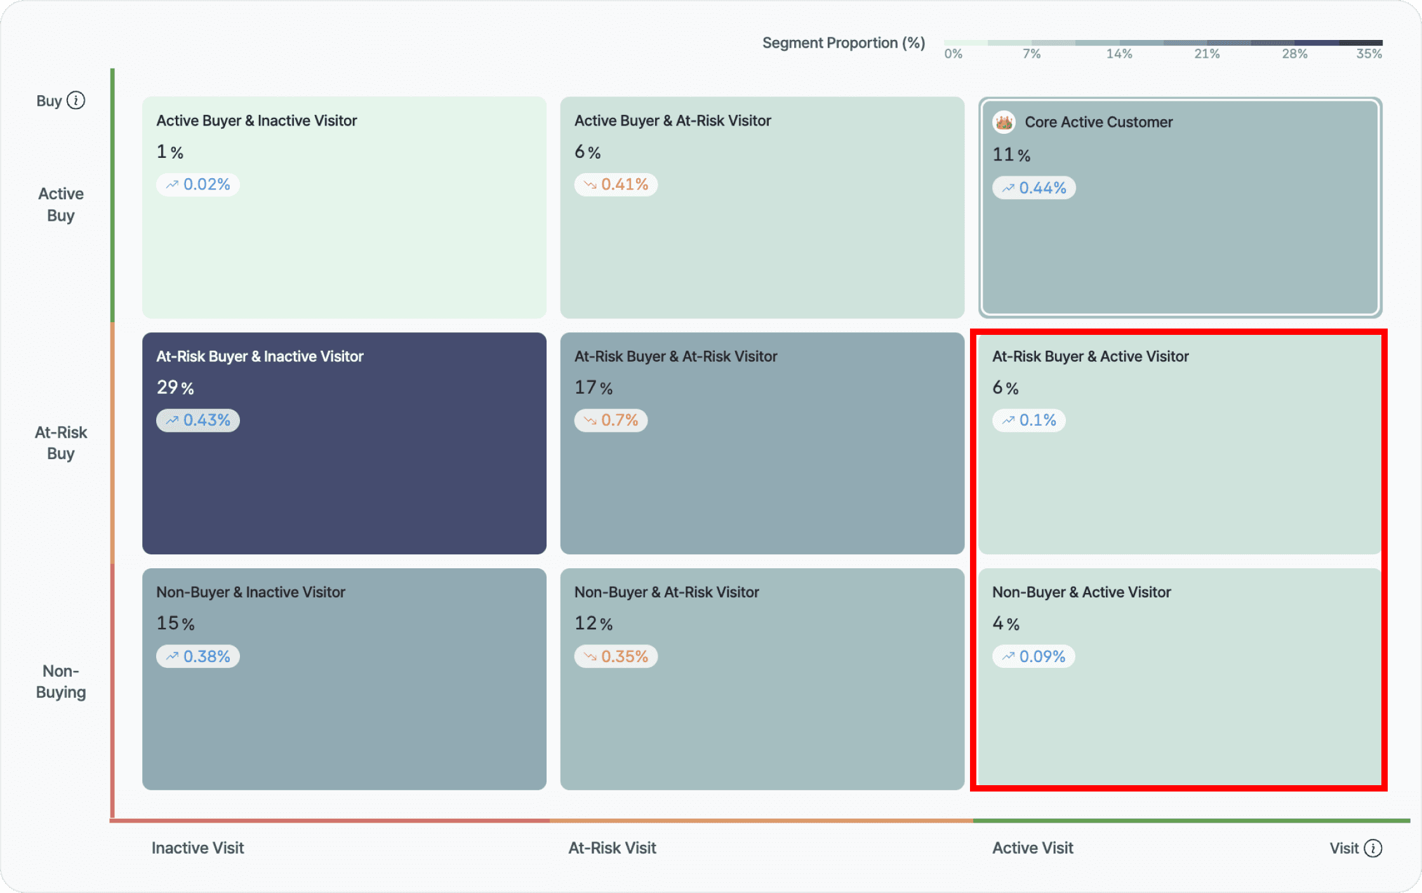This screenshot has height=893, width=1422.
Task: Click the Active Buyer & At-Risk Visitor title
Action: (672, 121)
